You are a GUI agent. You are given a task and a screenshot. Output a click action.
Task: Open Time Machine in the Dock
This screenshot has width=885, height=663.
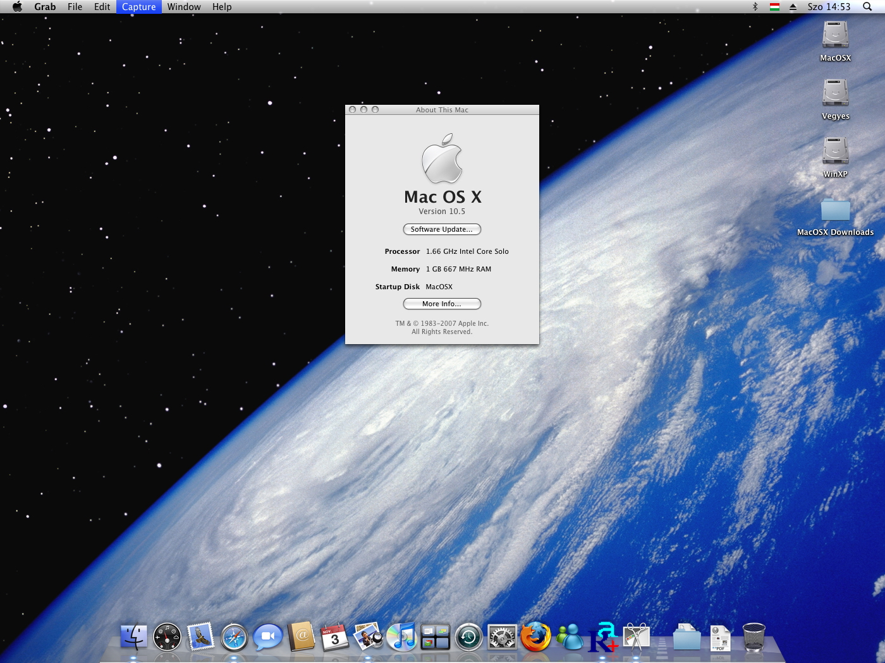(x=469, y=636)
